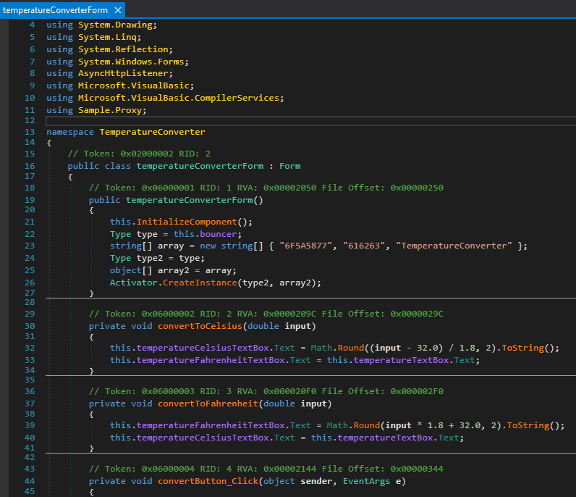Click the EventArgs type name
576x497 pixels.
point(366,481)
